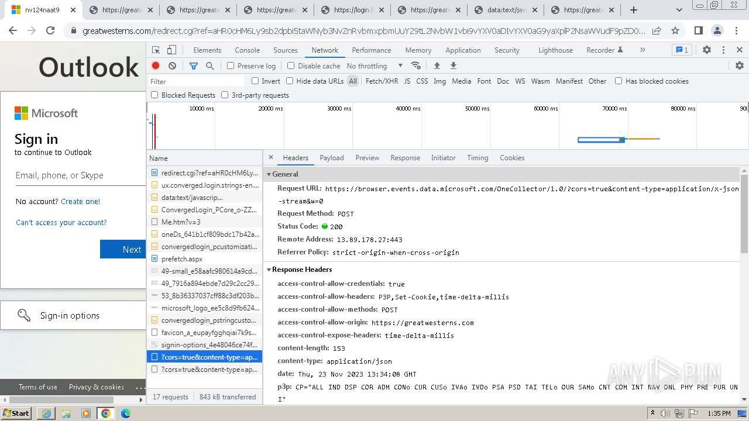Viewport: 749px width, 421px height.
Task: Reload the page with refresh icon
Action: [50, 31]
